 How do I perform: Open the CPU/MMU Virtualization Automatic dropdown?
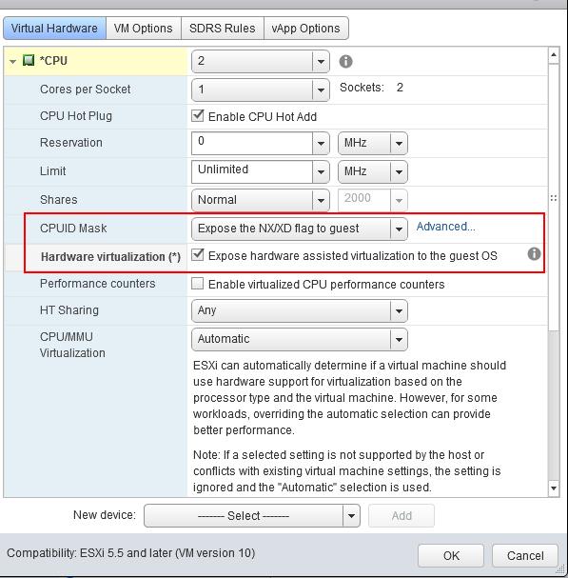coord(399,340)
